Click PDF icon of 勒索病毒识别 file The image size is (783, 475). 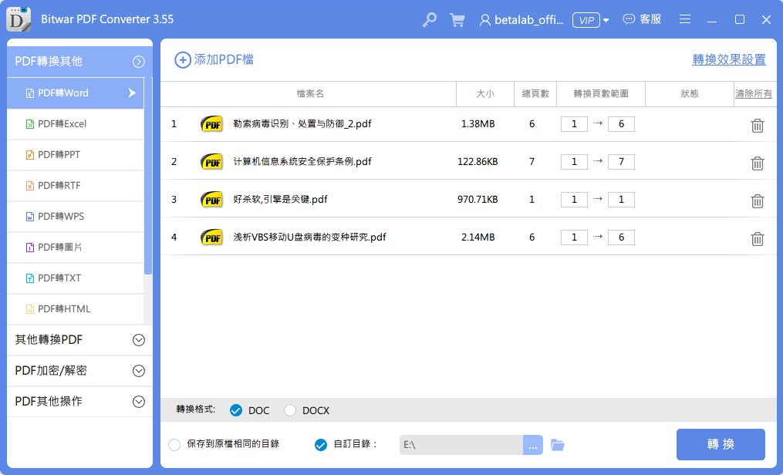click(211, 124)
